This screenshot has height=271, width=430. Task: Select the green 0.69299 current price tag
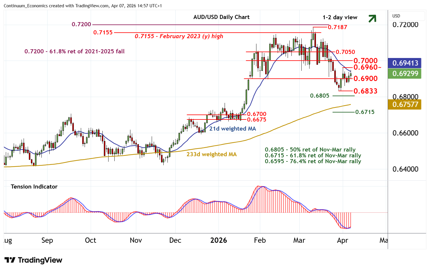tap(405, 73)
